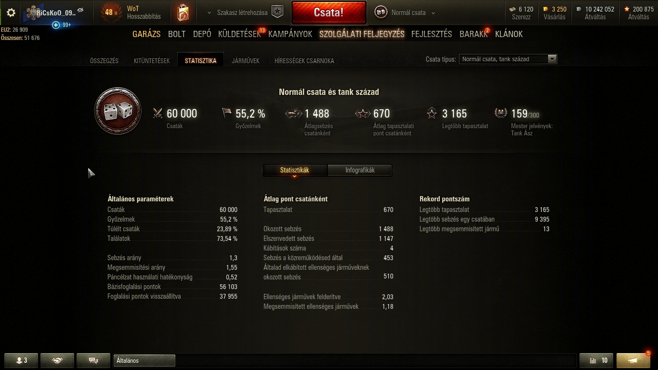The width and height of the screenshot is (658, 370).
Task: Open the Csata típus dropdown
Action: click(508, 59)
